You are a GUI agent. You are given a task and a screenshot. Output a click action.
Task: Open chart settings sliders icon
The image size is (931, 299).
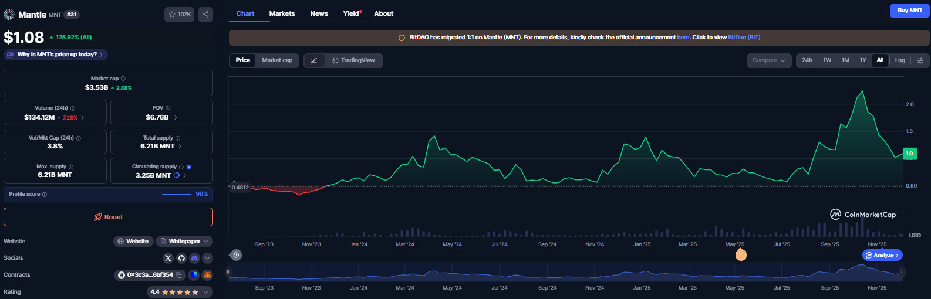(x=920, y=60)
